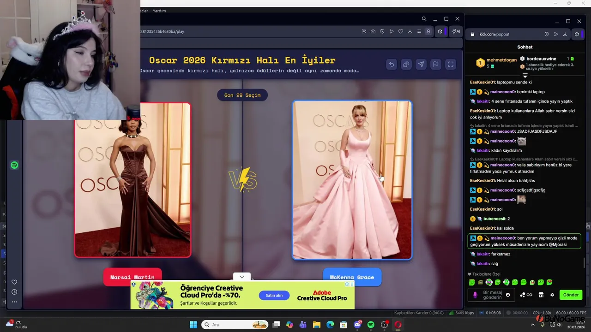Open the AI assistant button in browser

pyautogui.click(x=456, y=31)
